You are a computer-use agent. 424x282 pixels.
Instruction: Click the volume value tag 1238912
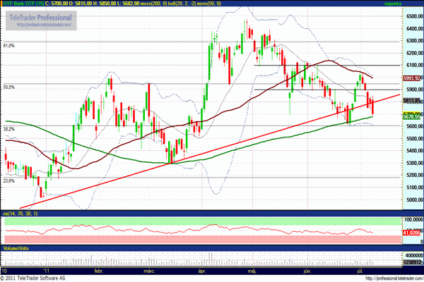[x=412, y=262]
